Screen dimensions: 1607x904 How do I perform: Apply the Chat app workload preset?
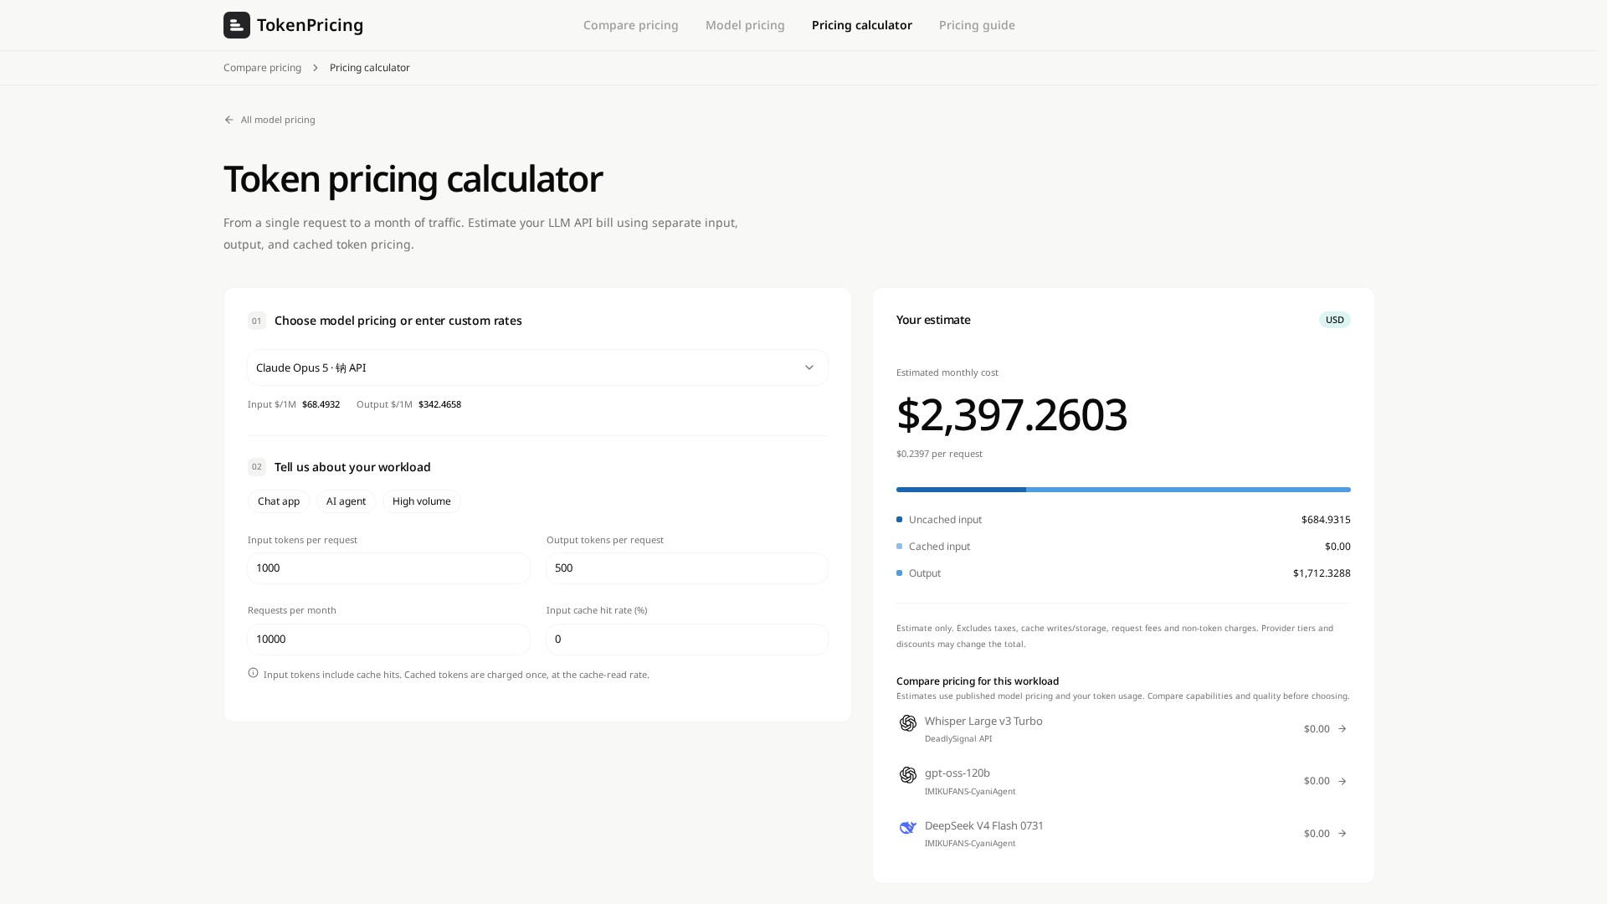pyautogui.click(x=279, y=501)
